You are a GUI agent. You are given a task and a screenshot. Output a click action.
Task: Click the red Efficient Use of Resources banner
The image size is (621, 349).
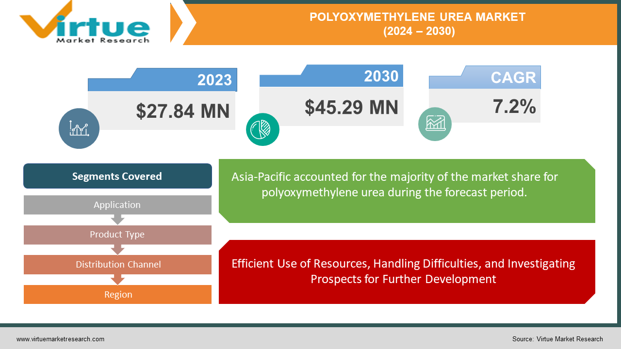pos(407,272)
